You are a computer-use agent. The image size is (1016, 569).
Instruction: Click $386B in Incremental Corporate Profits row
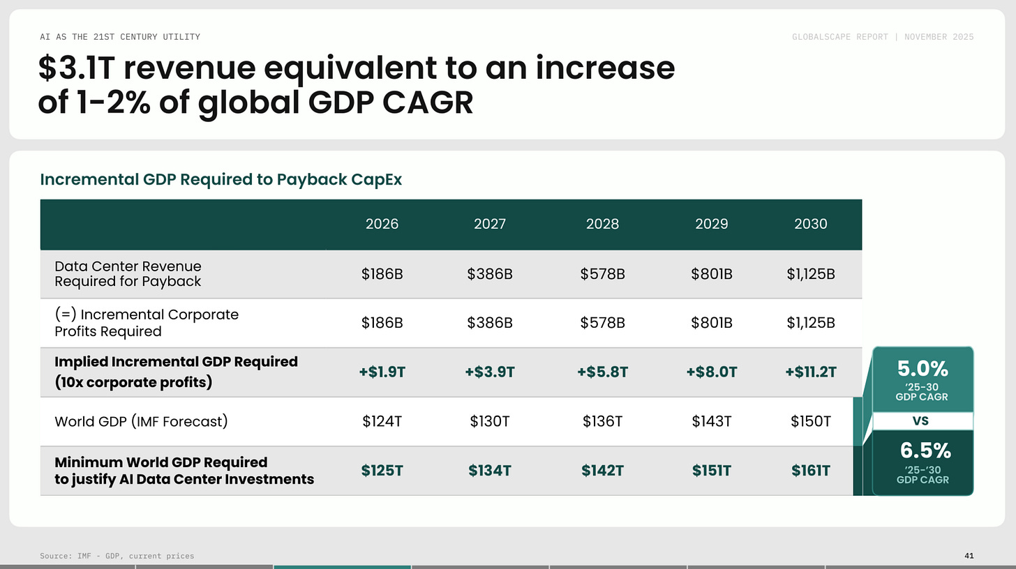(x=490, y=323)
